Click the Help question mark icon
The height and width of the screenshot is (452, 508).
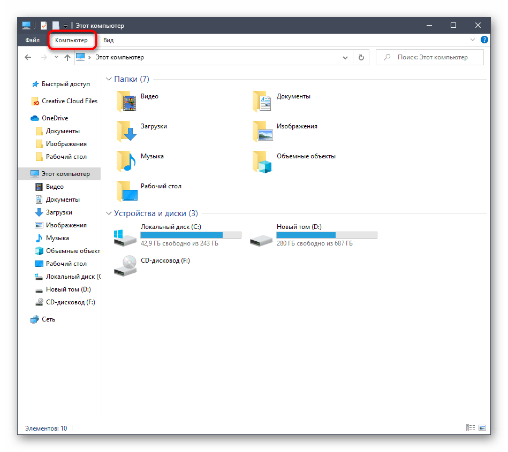(484, 40)
